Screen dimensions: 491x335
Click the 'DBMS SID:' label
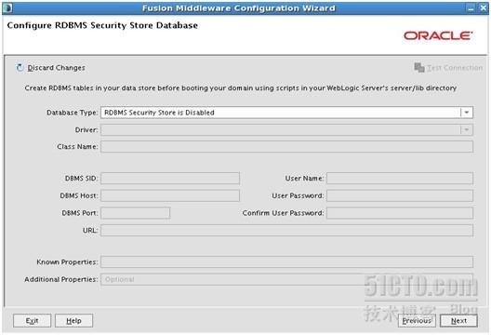[x=82, y=179]
